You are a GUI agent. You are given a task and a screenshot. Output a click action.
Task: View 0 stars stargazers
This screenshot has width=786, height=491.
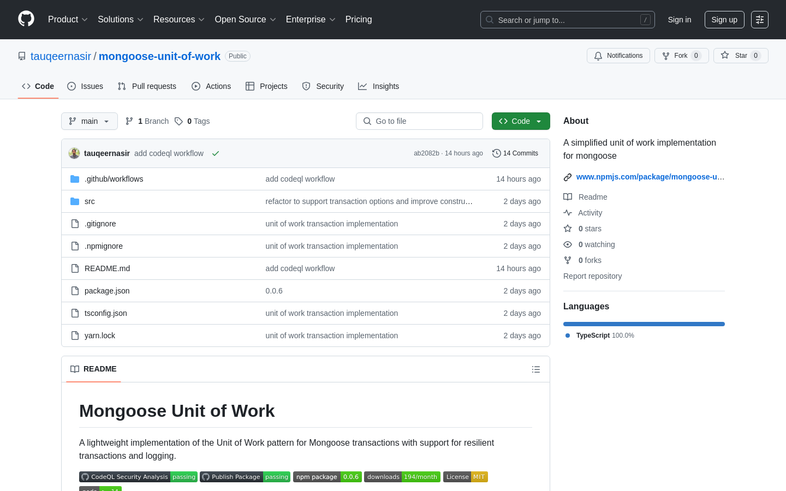[x=583, y=229]
